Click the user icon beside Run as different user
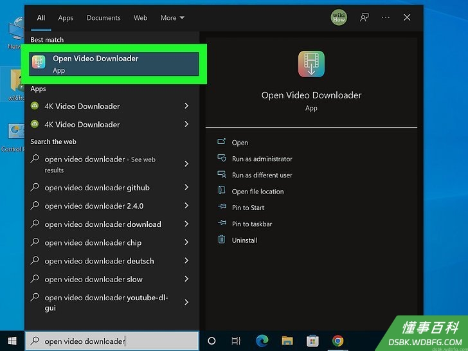The height and width of the screenshot is (351, 468). (x=221, y=174)
